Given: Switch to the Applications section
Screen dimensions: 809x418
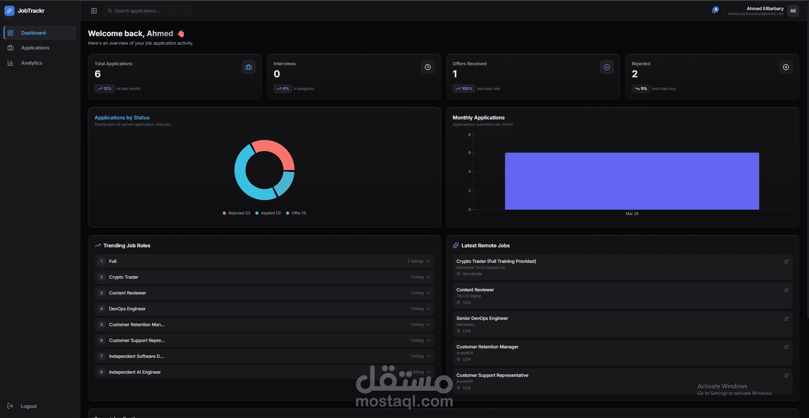Looking at the screenshot, I should pos(35,47).
